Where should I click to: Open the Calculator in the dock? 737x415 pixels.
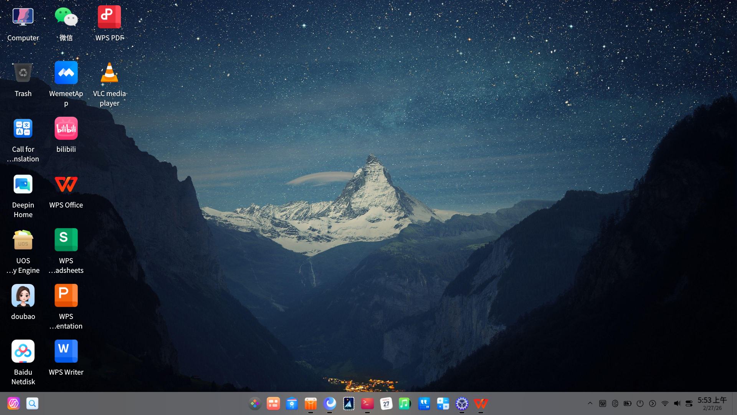(x=443, y=403)
